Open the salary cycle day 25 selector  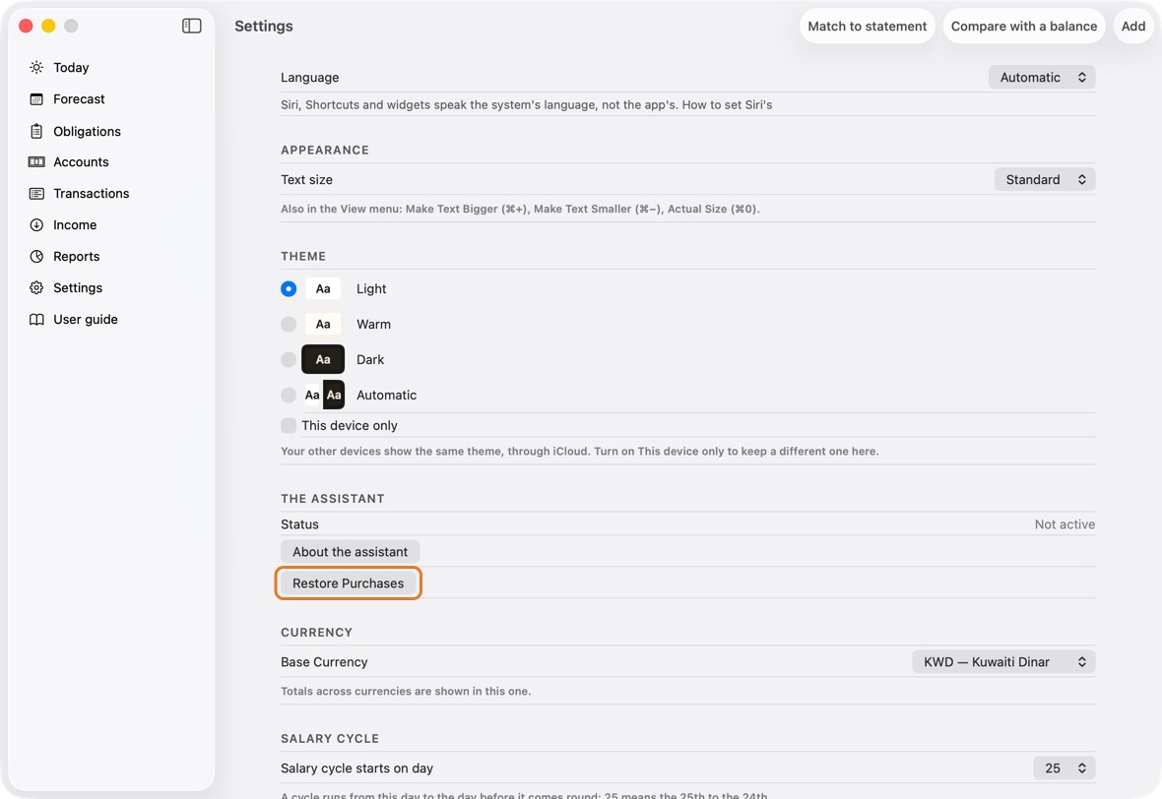point(1065,768)
